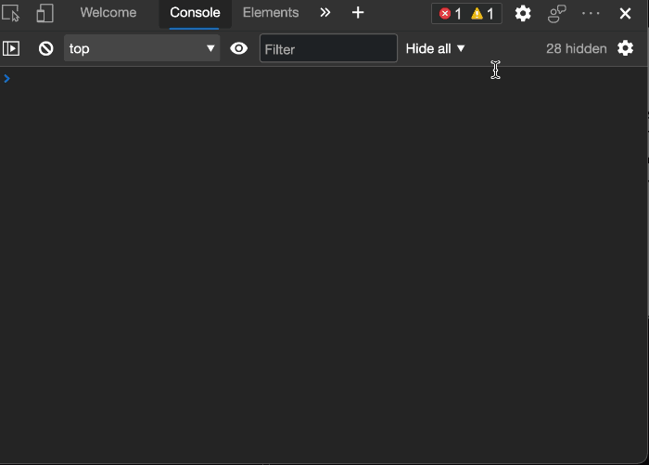Image resolution: width=649 pixels, height=465 pixels.
Task: Focus the Filter input field
Action: pos(328,48)
